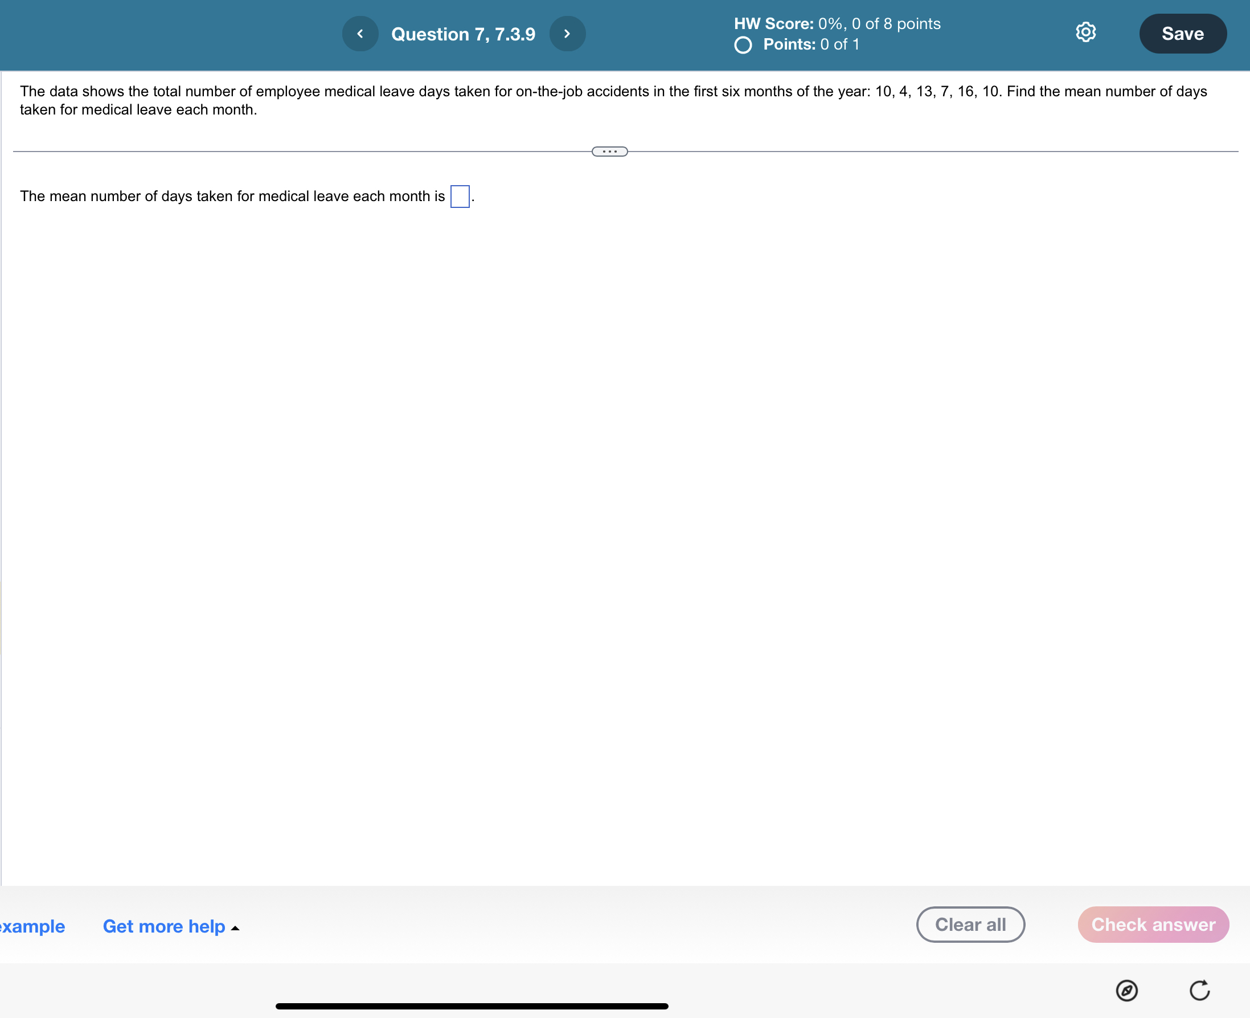Click the reload arrow icon

coord(1199,991)
